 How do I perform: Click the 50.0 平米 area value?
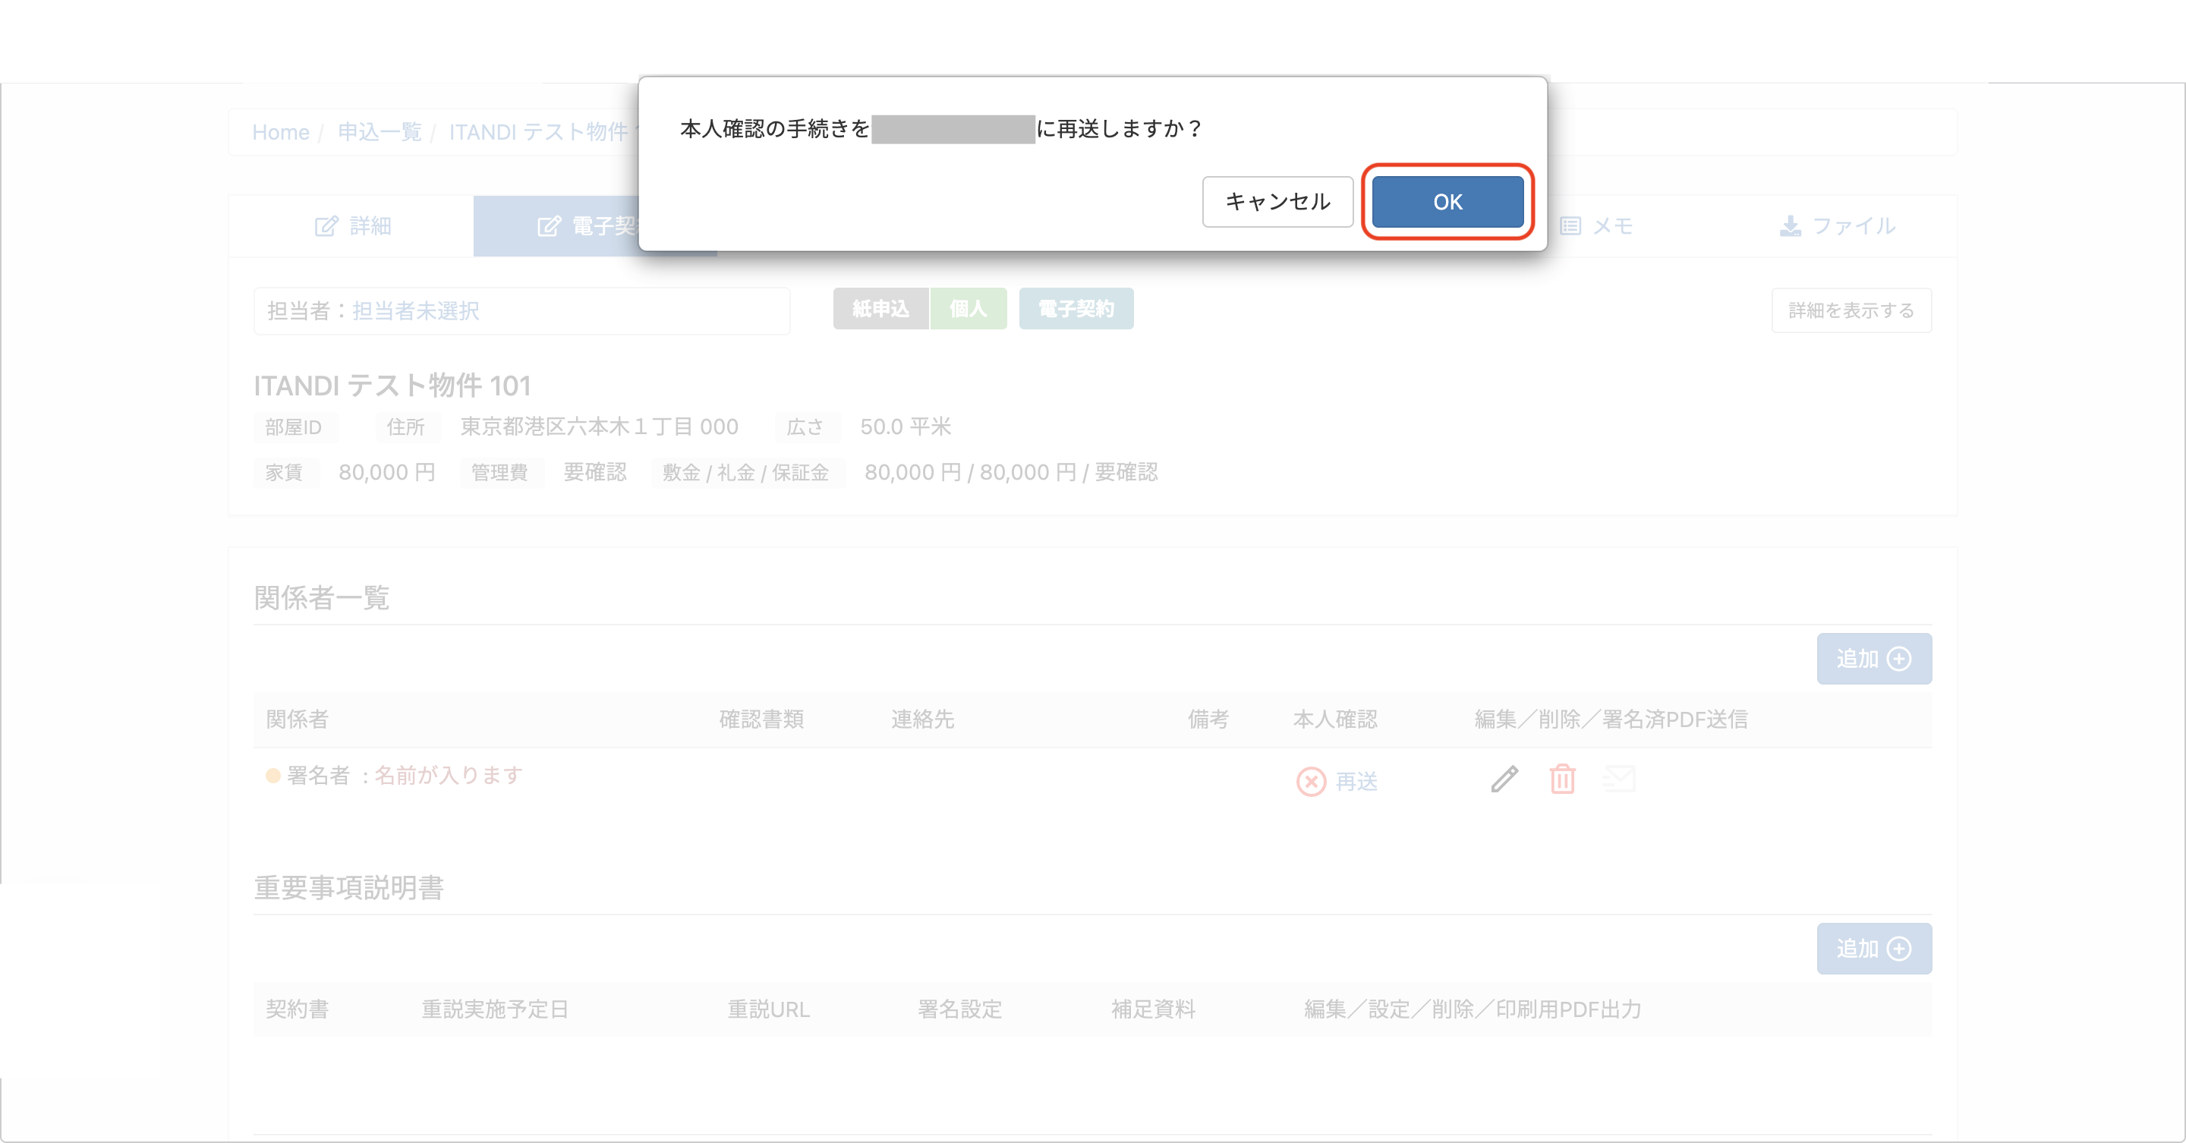(x=906, y=427)
